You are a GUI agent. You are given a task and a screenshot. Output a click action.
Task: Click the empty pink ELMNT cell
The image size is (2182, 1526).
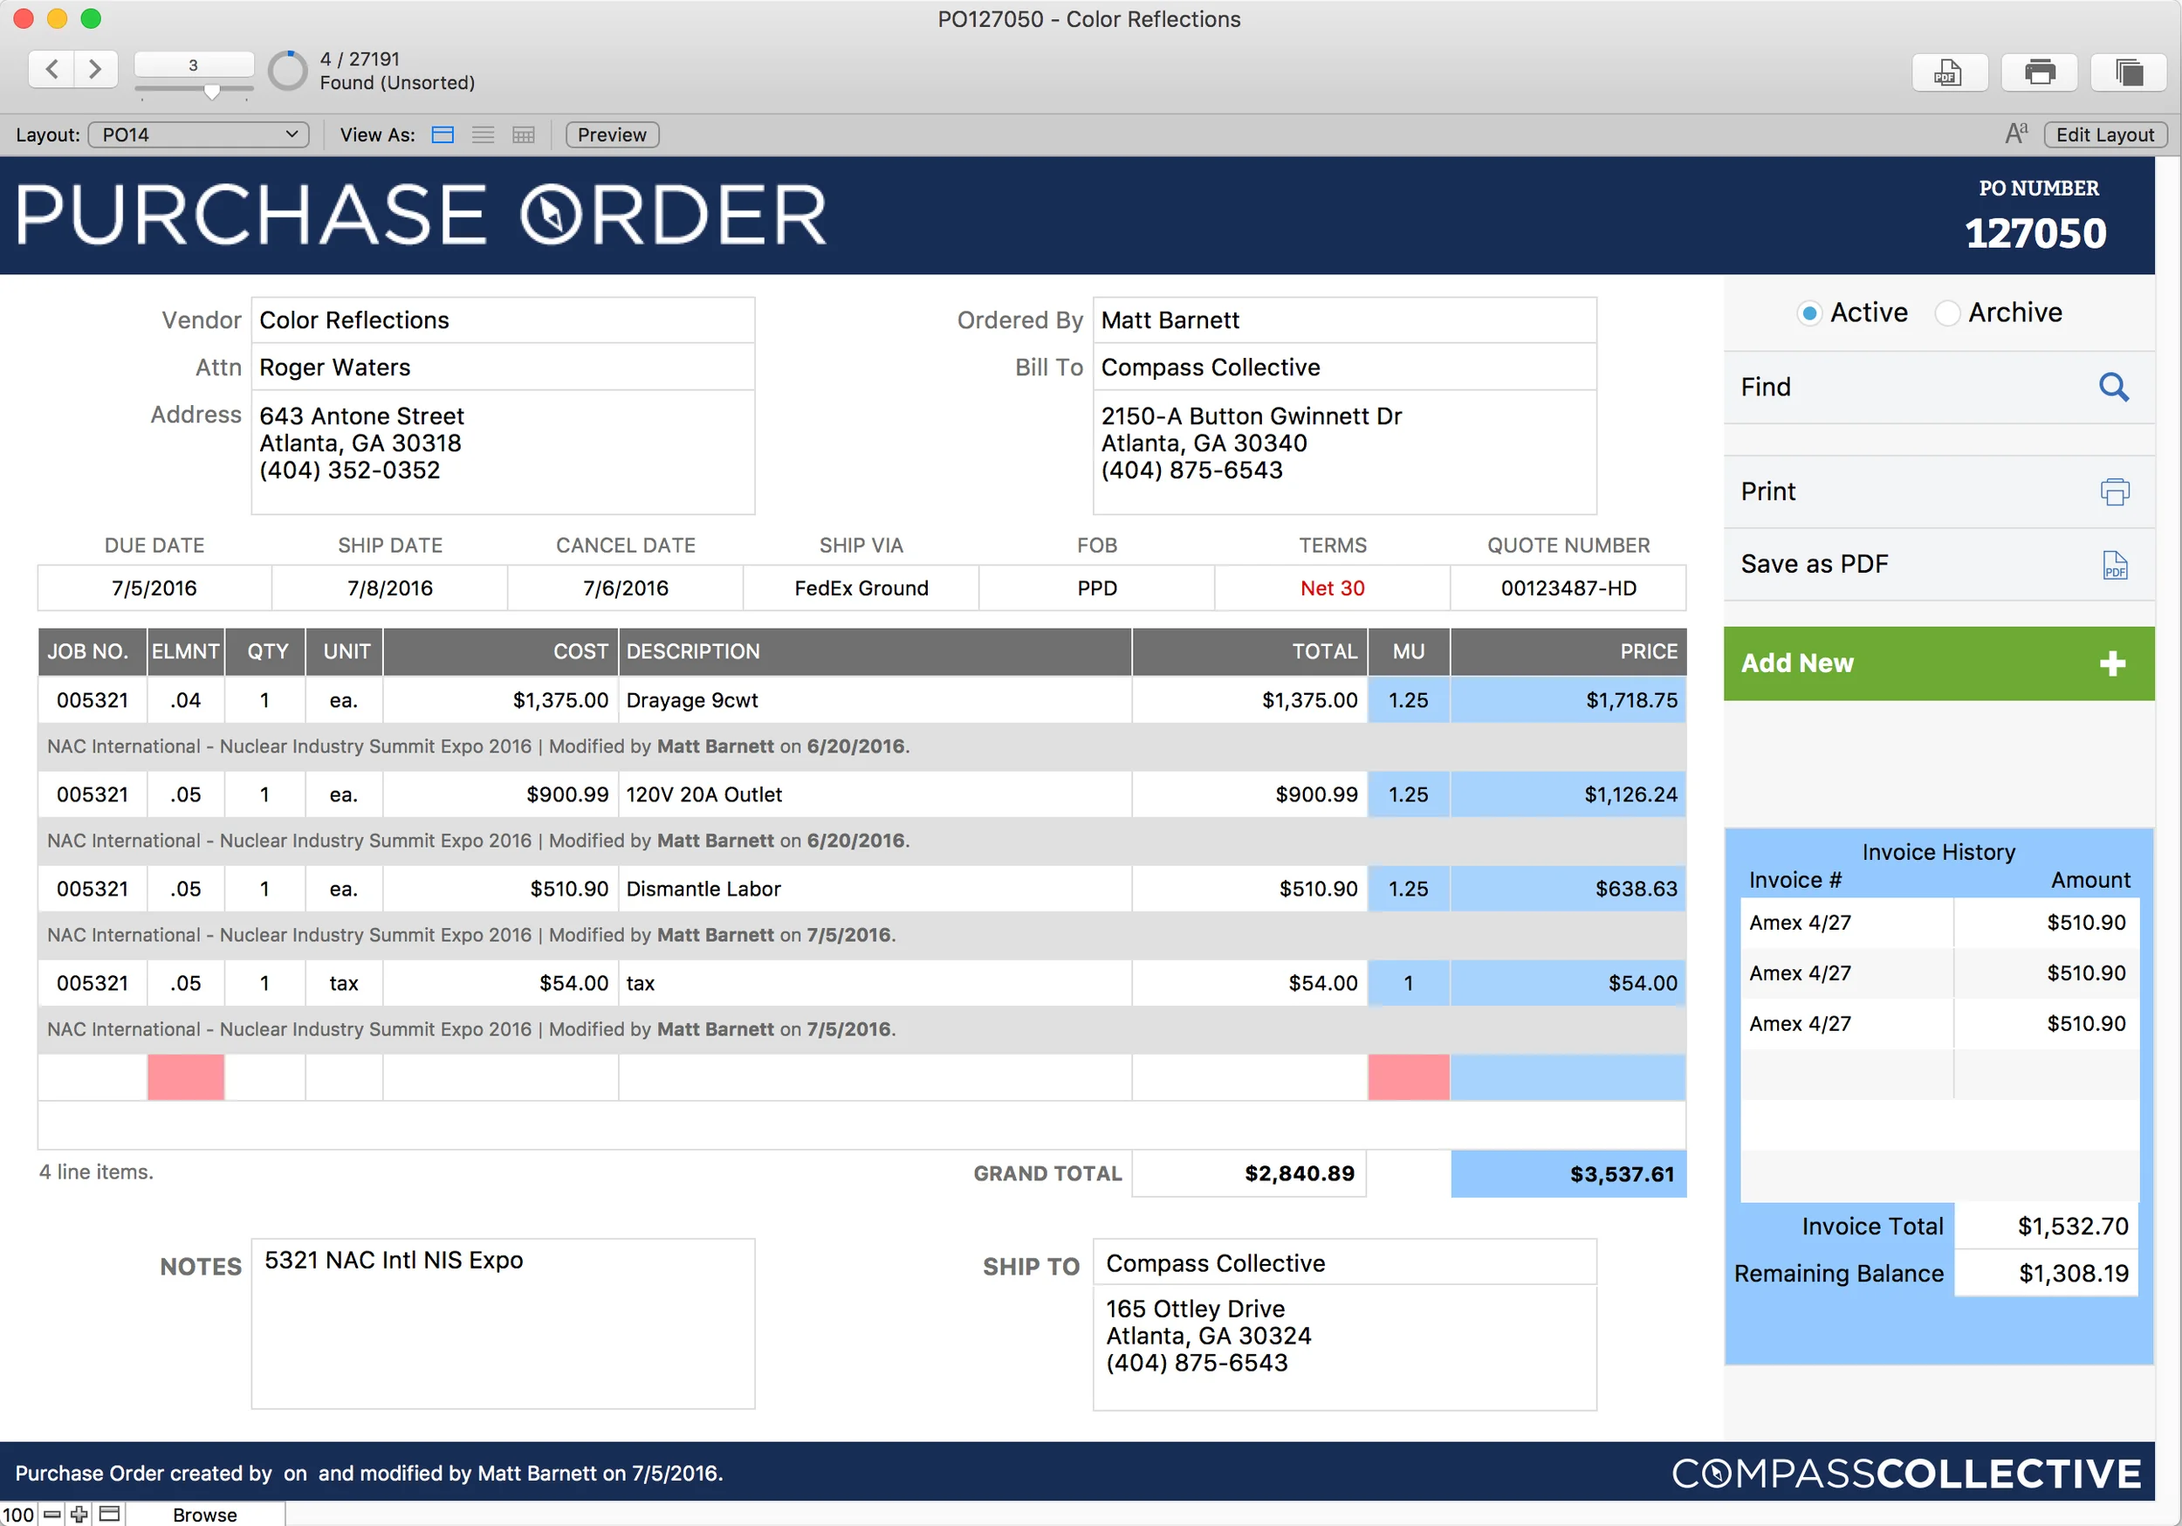click(x=185, y=1077)
